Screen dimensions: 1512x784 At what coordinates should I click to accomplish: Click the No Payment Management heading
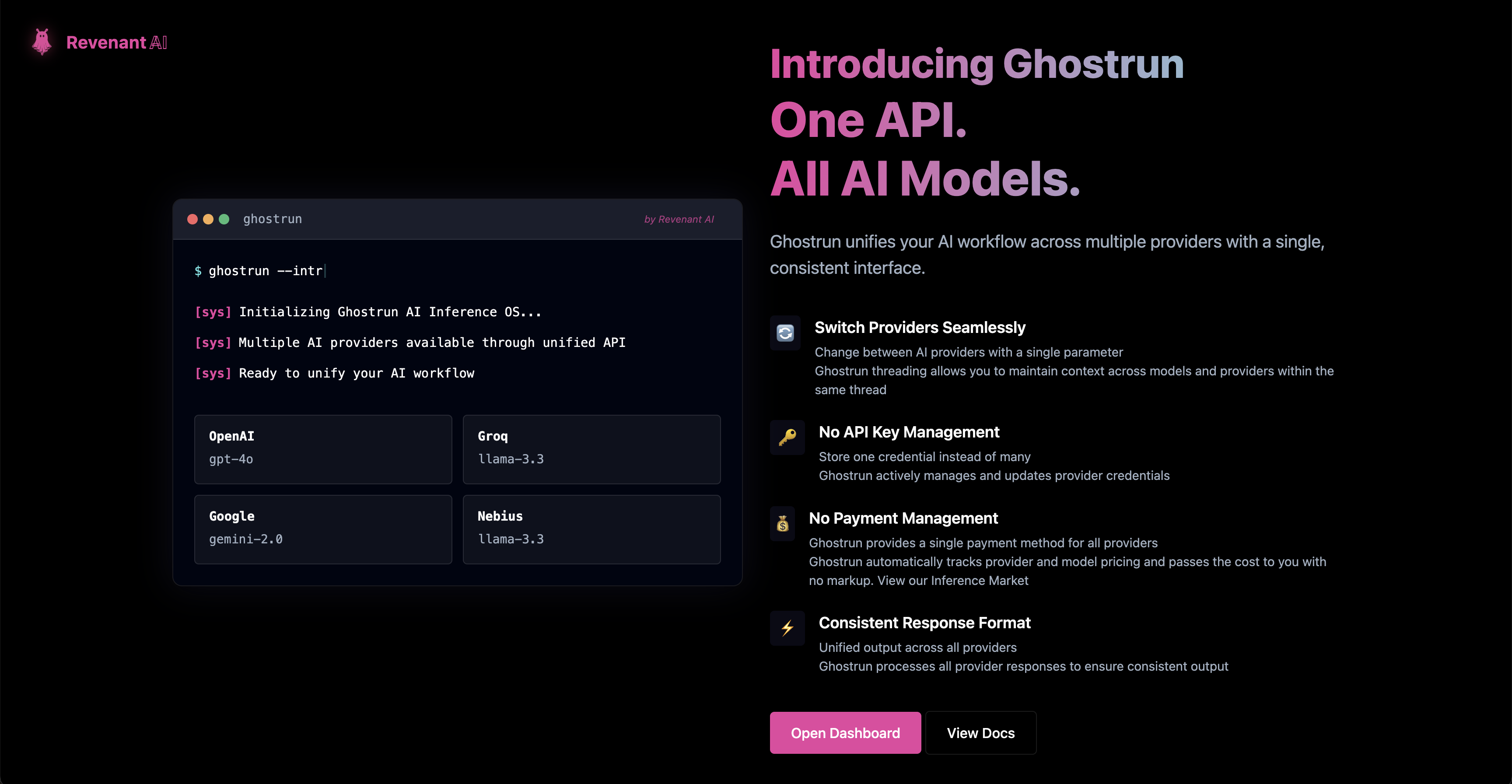903,518
